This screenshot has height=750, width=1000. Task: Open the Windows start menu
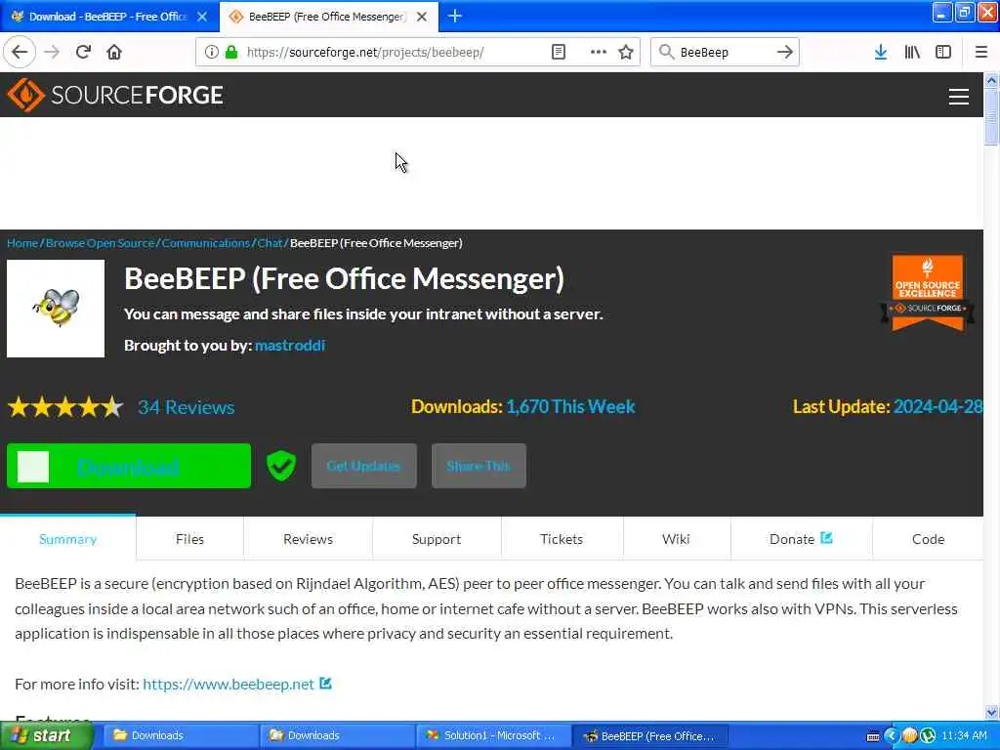pyautogui.click(x=46, y=735)
